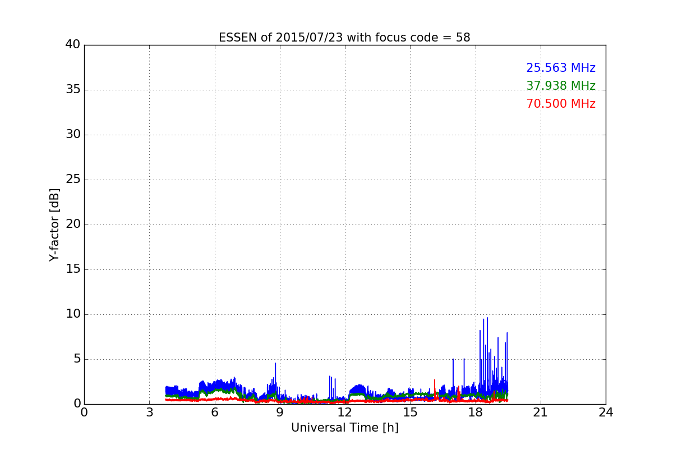
Task: Click the x-axis tick label 18
Action: point(476,412)
